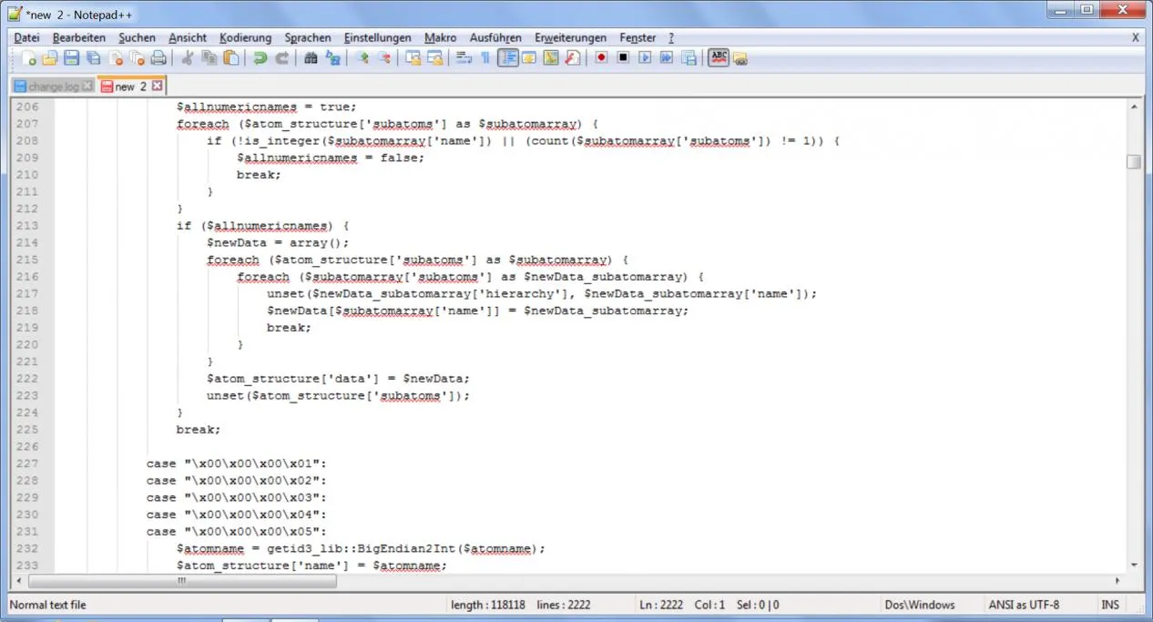This screenshot has height=622, width=1153.
Task: Click the ANSI as UTF-8 status field
Action: click(1024, 605)
